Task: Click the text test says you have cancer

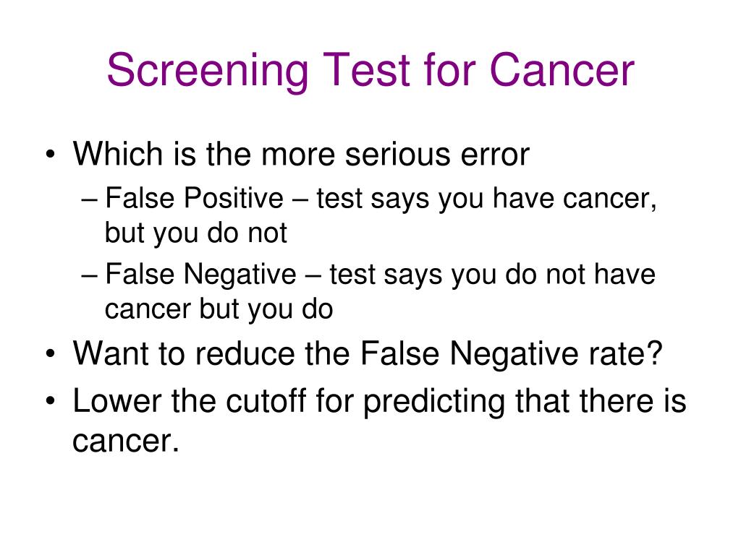Action: (x=486, y=199)
